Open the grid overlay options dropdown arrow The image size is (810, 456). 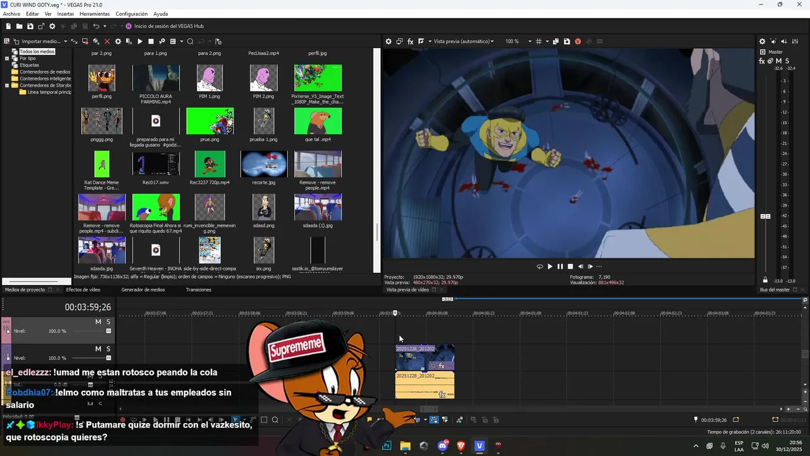[547, 41]
